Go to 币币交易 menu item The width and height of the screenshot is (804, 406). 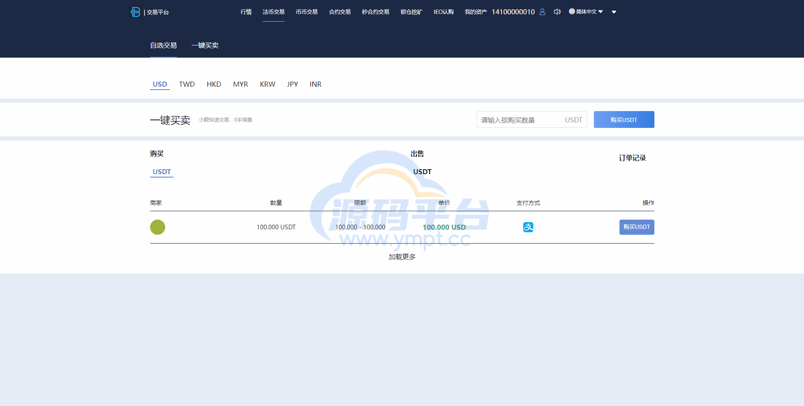pyautogui.click(x=307, y=12)
